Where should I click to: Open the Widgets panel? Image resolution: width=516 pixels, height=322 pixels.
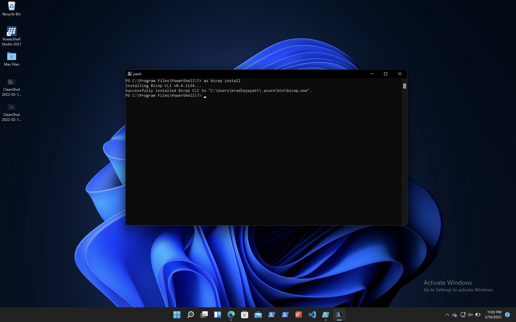tap(217, 314)
